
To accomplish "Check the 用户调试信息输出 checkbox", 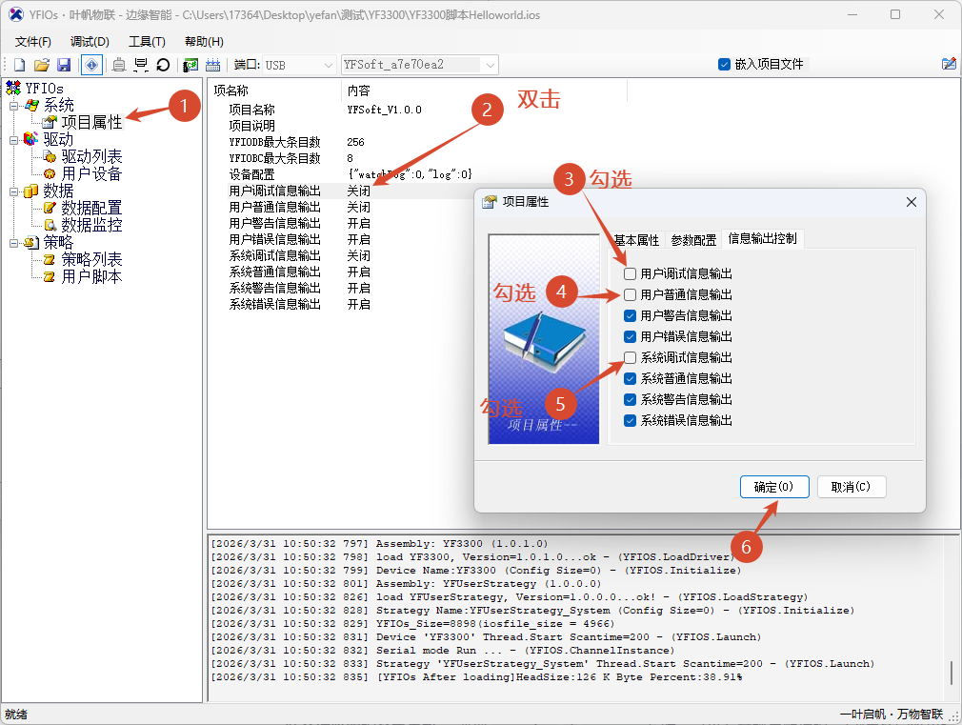I will 630,274.
